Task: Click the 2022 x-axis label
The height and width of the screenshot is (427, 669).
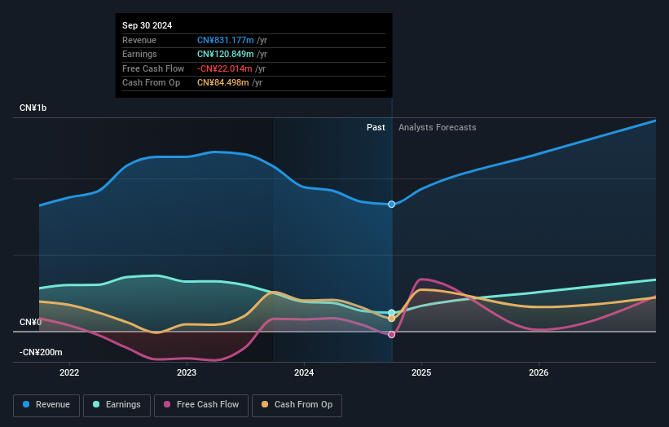Action: [69, 373]
